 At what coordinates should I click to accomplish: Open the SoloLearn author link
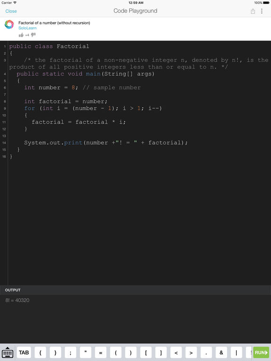(27, 28)
